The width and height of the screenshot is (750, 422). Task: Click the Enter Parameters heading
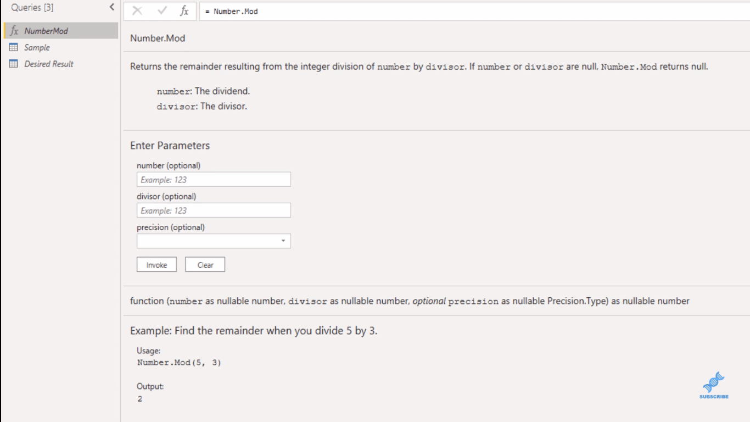pyautogui.click(x=170, y=146)
